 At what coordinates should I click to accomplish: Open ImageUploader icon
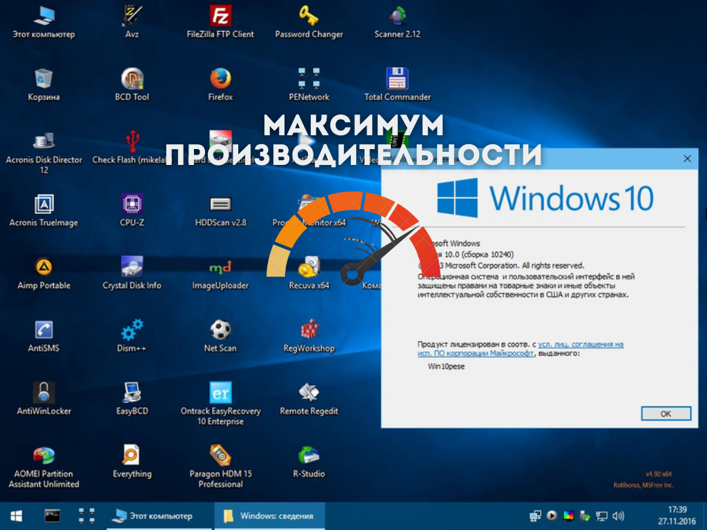[x=220, y=273]
